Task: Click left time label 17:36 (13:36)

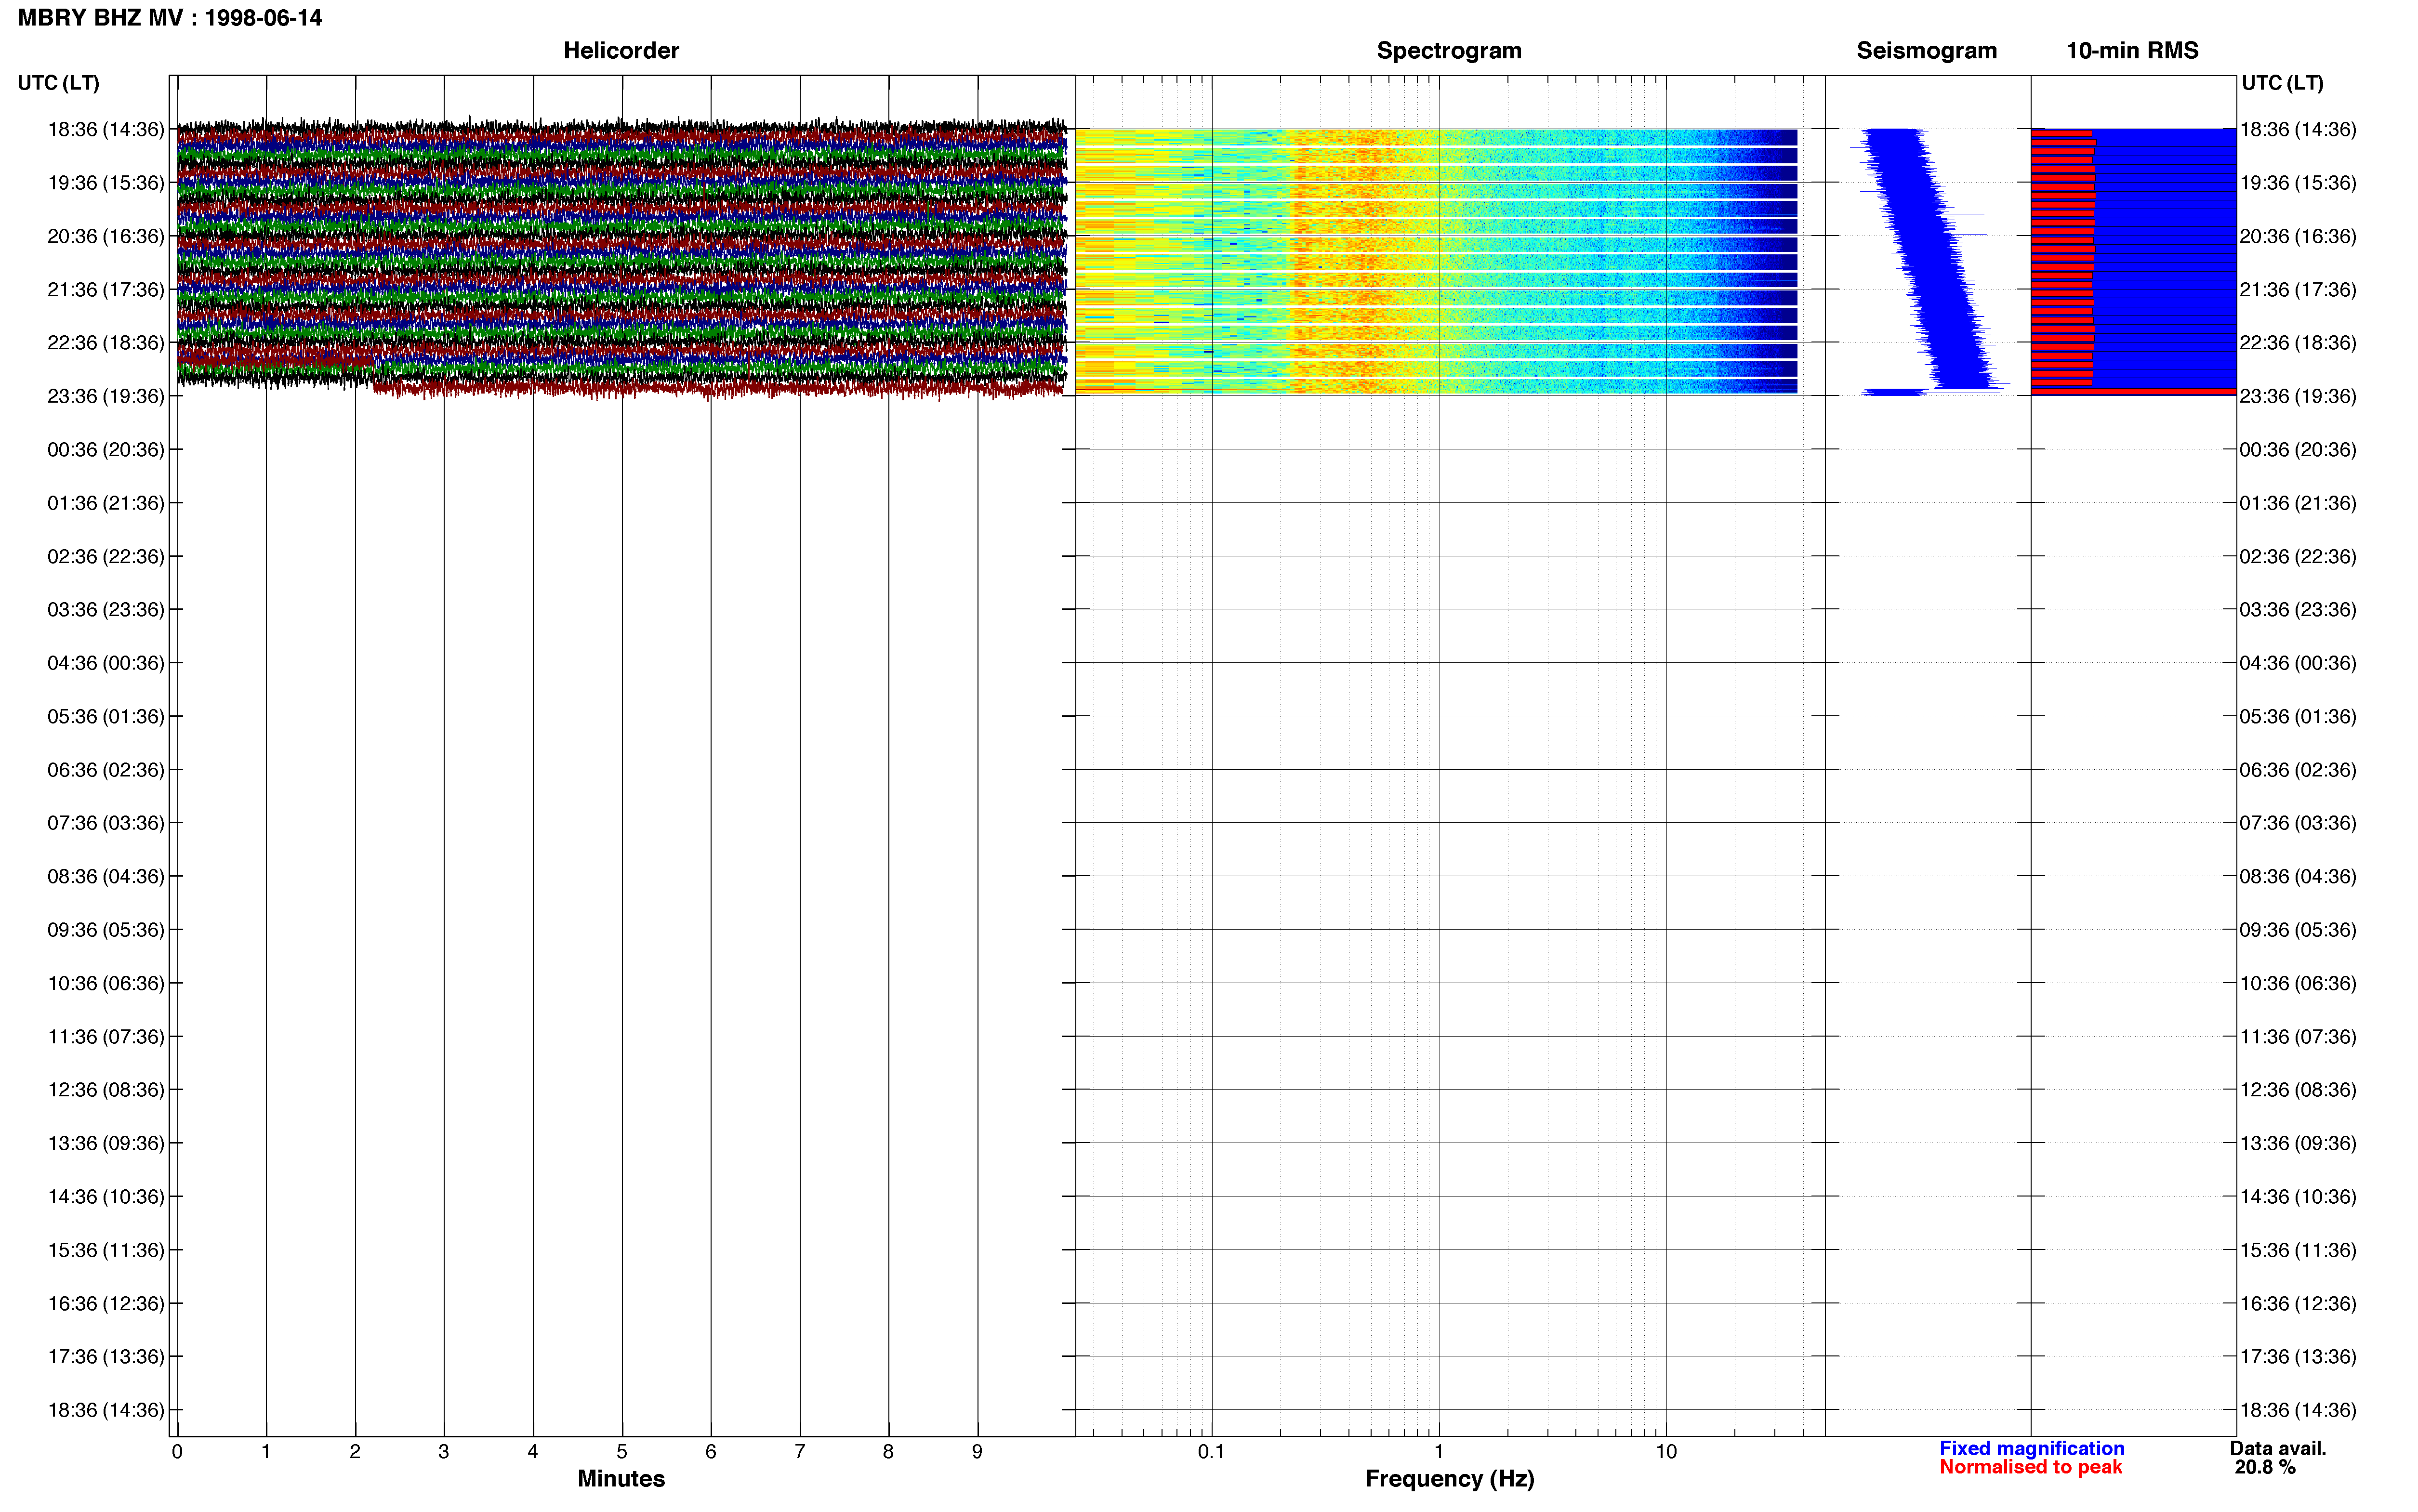Action: tap(106, 1357)
